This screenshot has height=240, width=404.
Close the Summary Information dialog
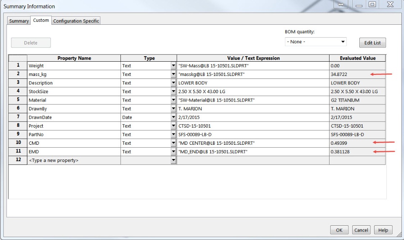click(391, 4)
